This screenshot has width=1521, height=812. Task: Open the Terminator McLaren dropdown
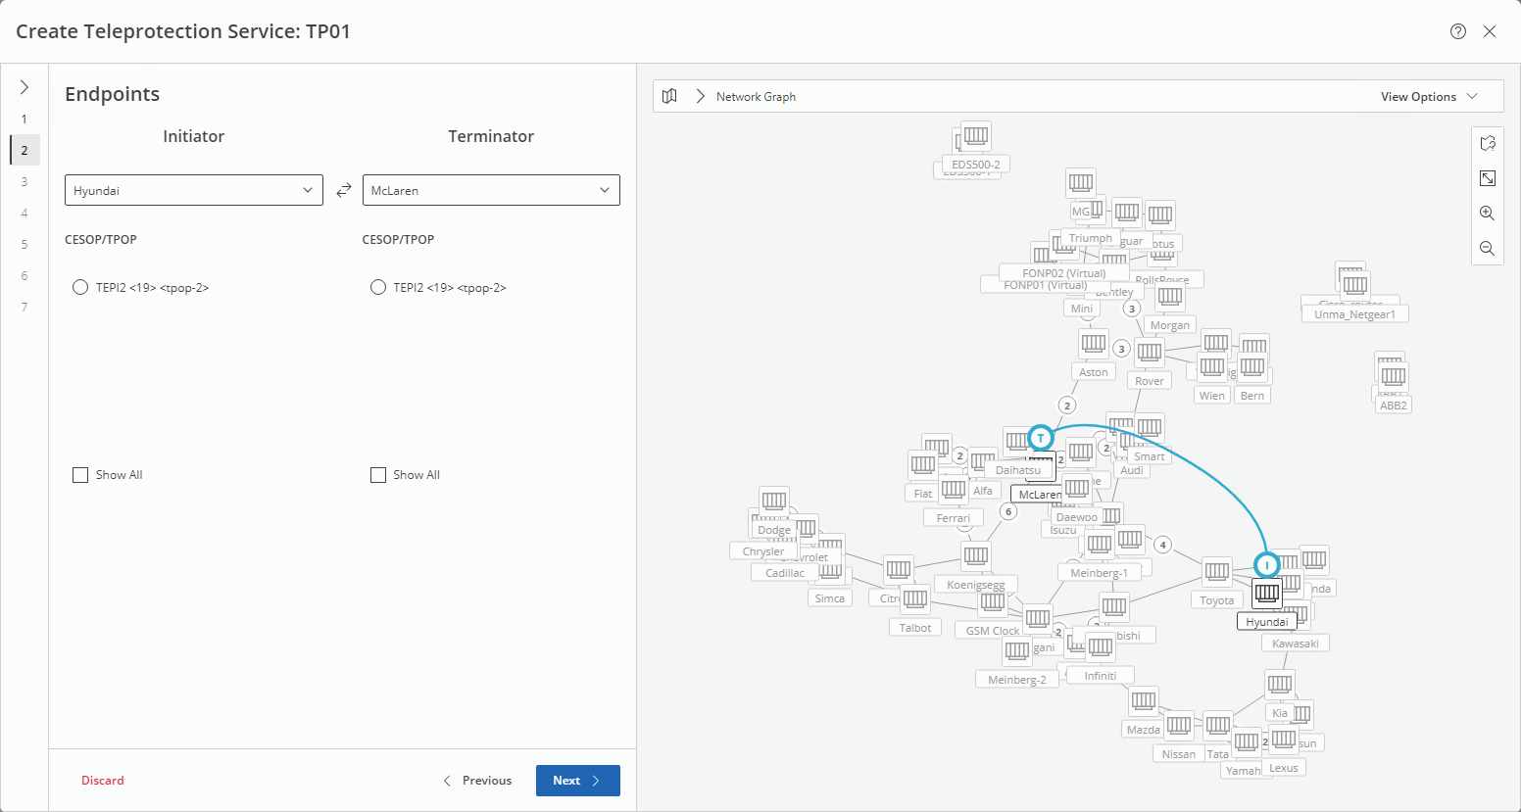pos(491,190)
